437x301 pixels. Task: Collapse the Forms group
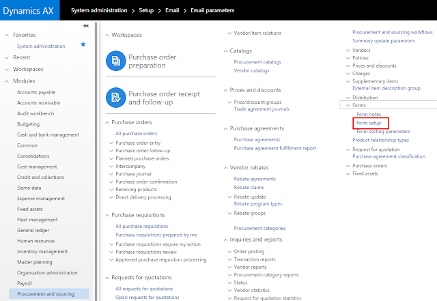click(x=348, y=105)
